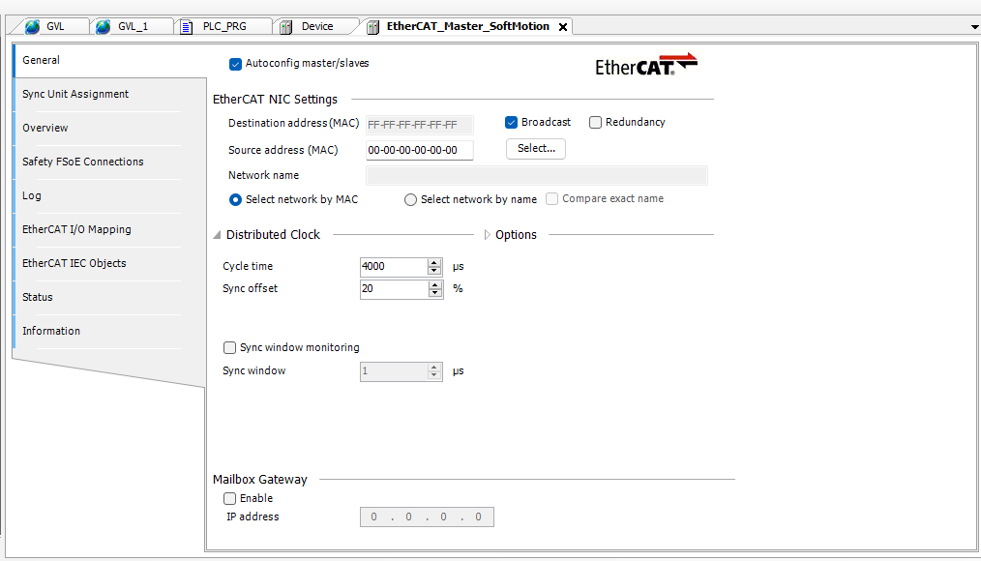The width and height of the screenshot is (981, 561).
Task: Open the EtherCAT IEC Objects page
Action: (109, 263)
